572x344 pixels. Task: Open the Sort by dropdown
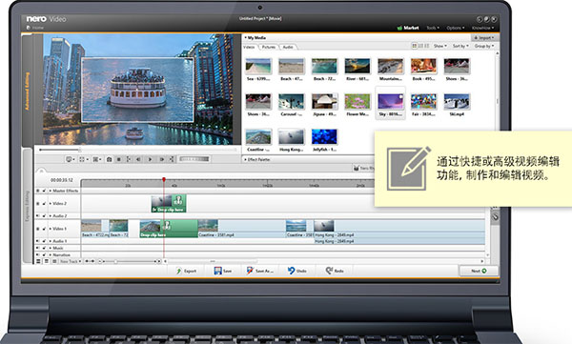coord(460,46)
